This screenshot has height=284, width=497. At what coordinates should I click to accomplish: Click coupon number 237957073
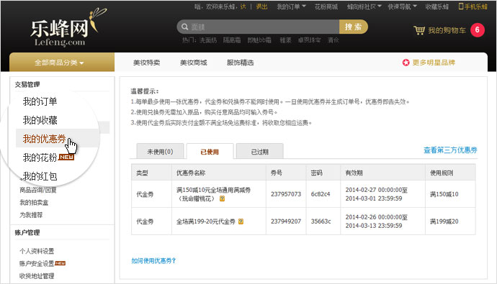pos(286,194)
